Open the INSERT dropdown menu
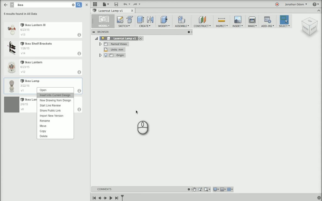The width and height of the screenshot is (322, 201). 237,26
